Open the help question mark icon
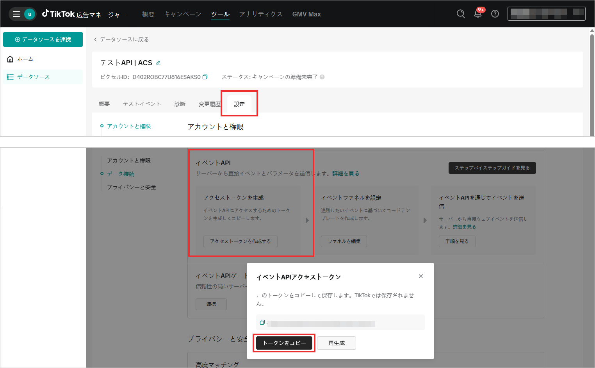The image size is (595, 368). click(x=495, y=14)
